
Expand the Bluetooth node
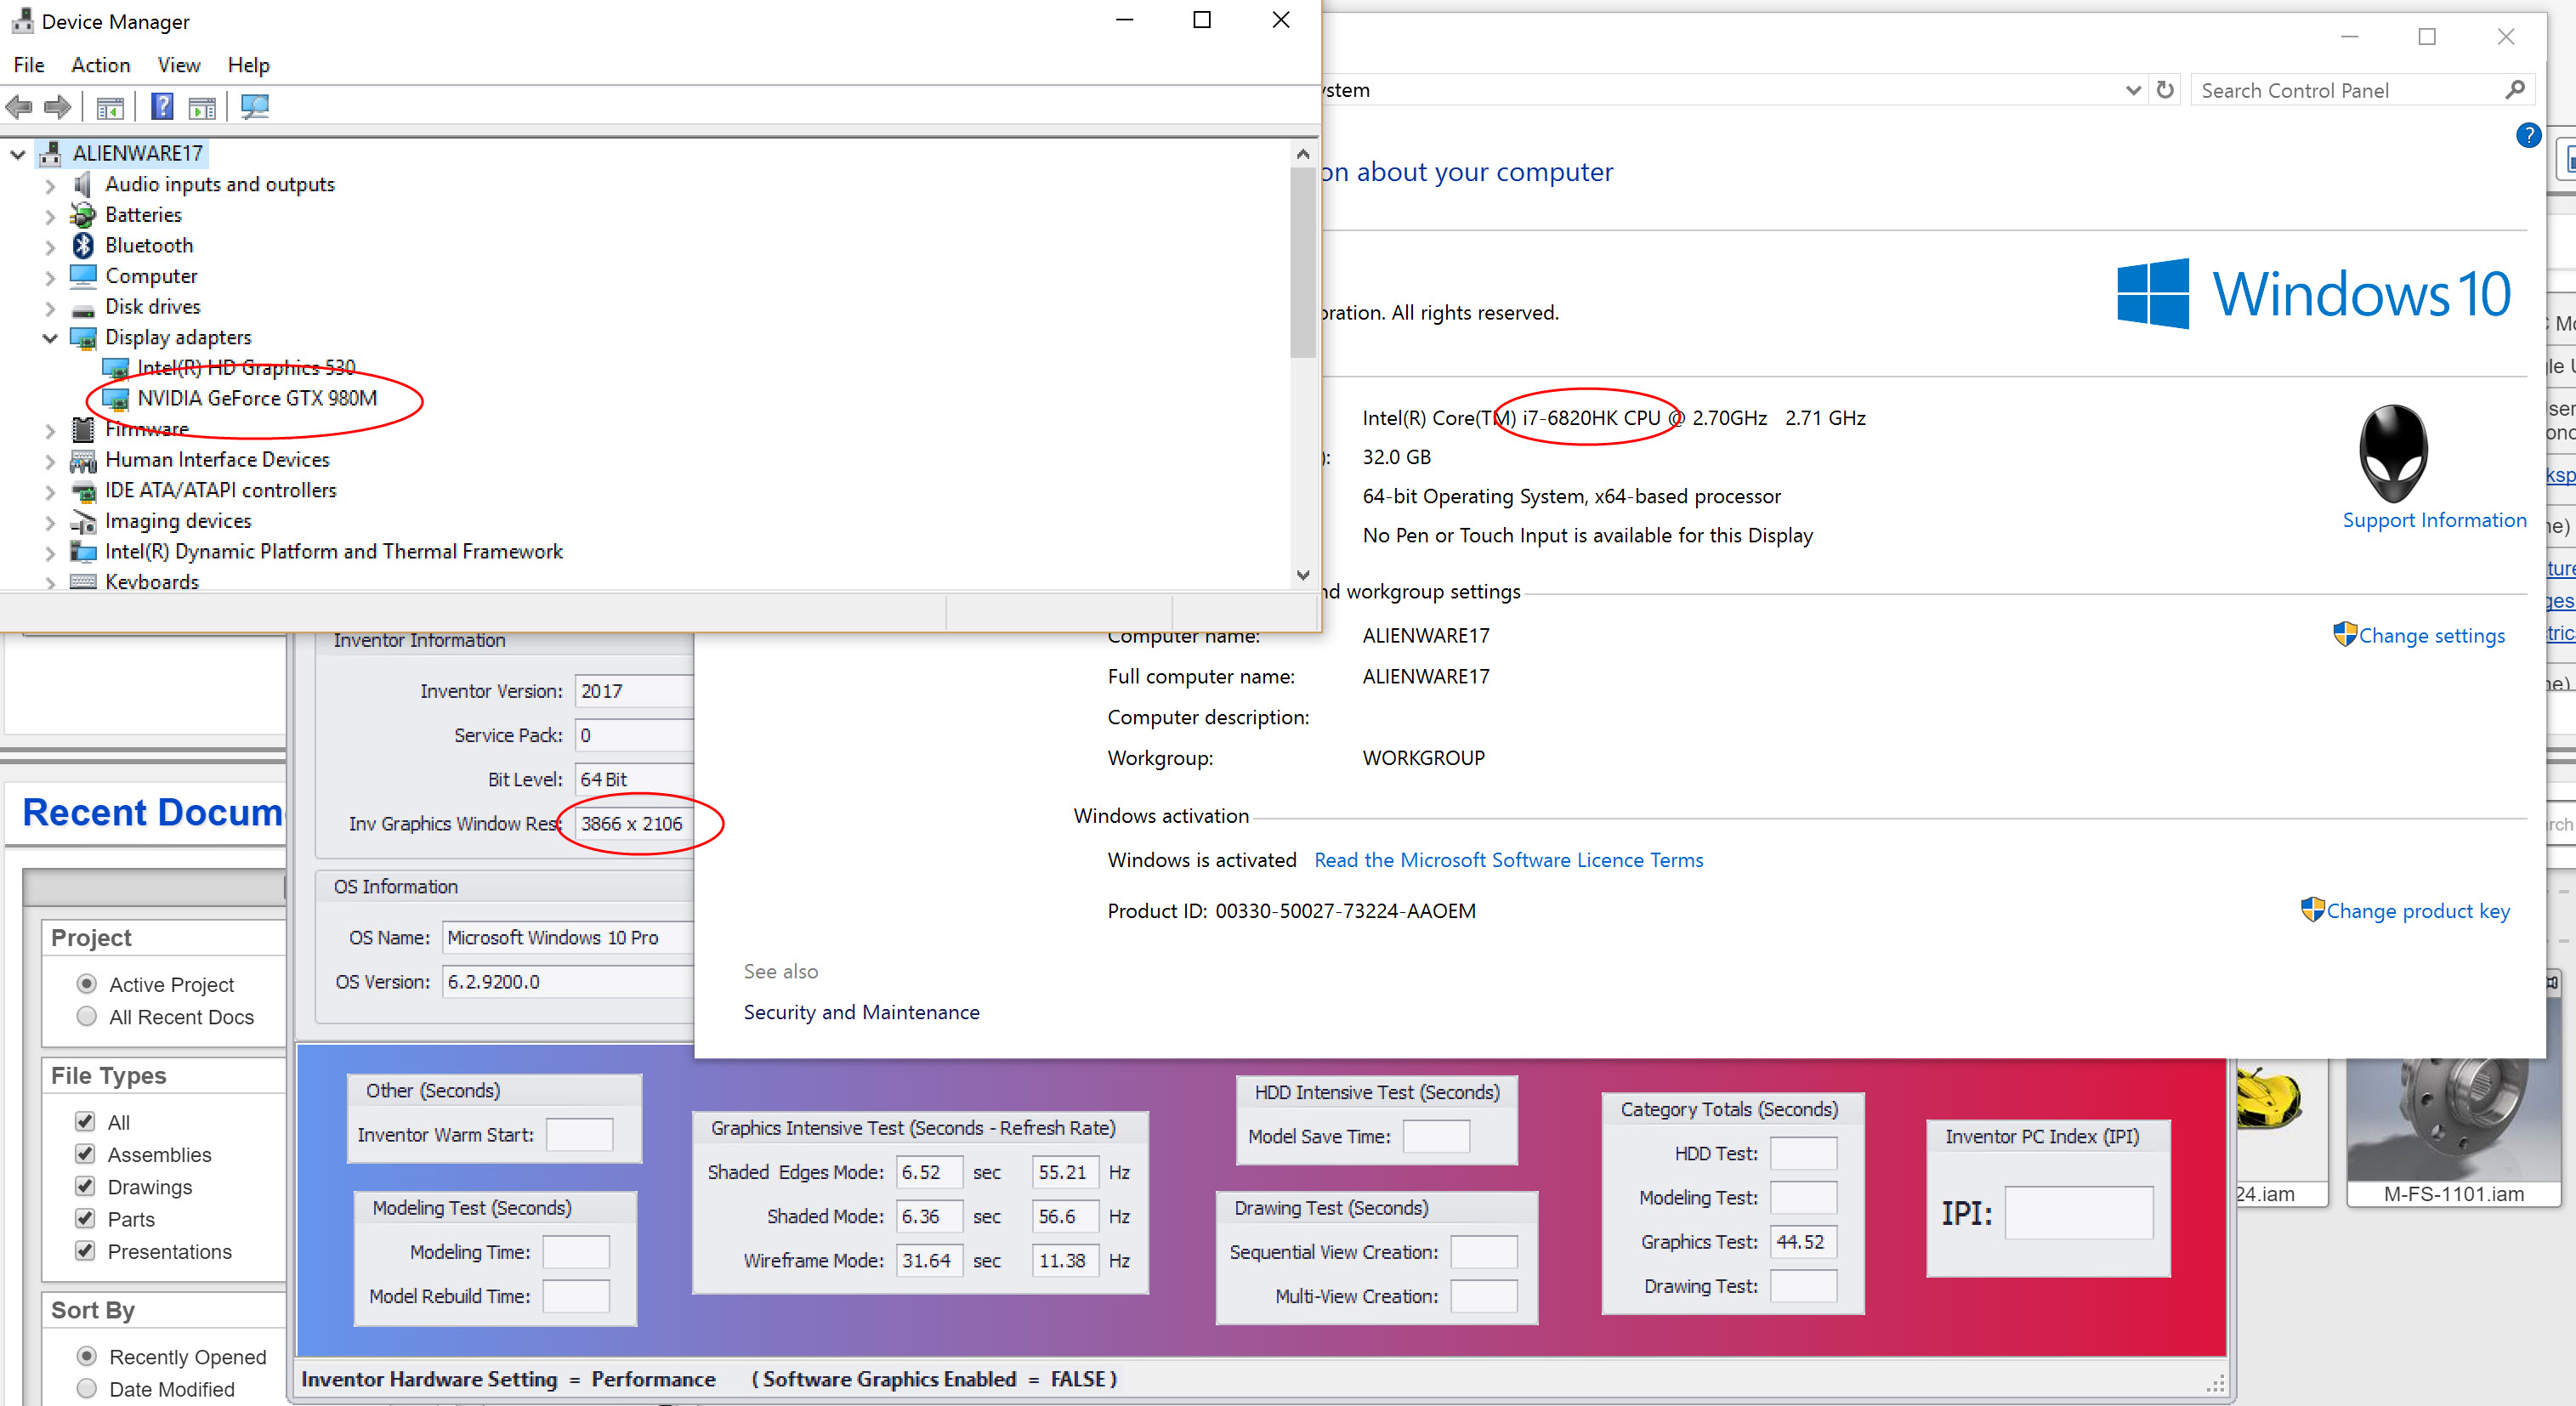point(50,246)
